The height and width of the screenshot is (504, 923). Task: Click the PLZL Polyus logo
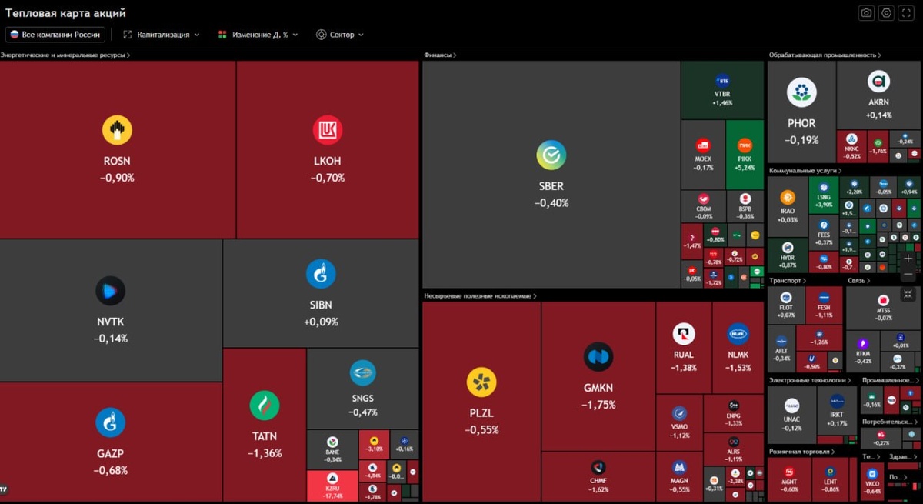pos(481,382)
